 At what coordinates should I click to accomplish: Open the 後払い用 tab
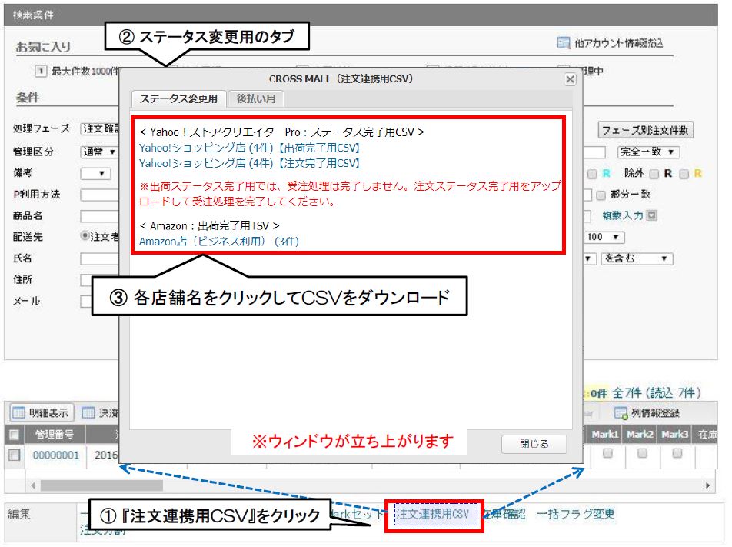(x=256, y=99)
